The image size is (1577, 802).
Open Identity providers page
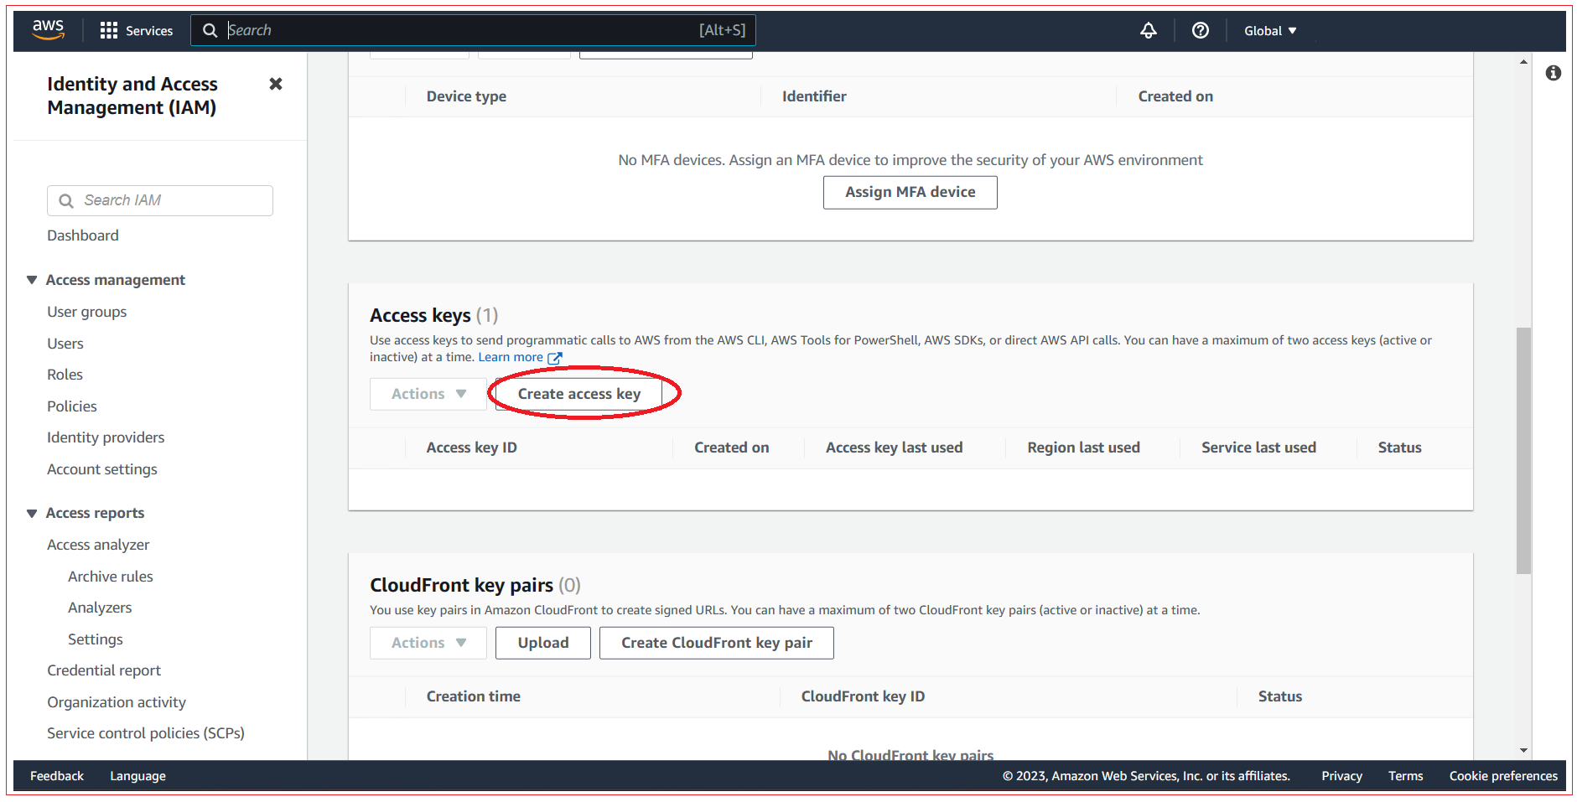click(106, 437)
